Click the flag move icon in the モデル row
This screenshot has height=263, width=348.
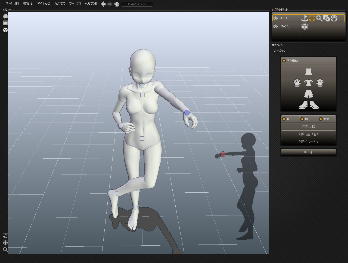(x=304, y=18)
